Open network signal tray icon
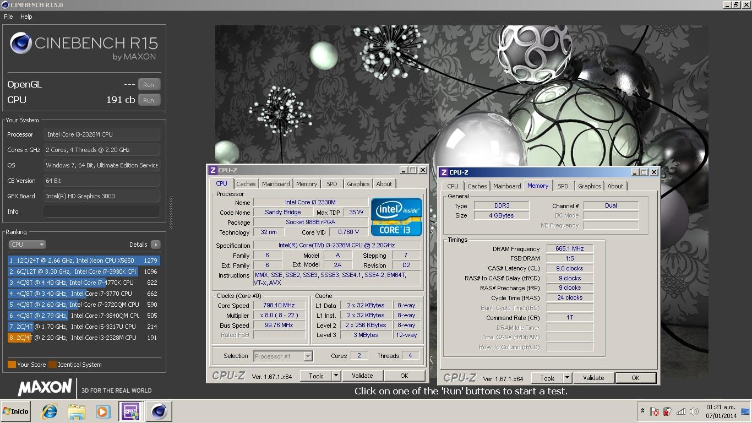This screenshot has height=423, width=752. tap(681, 411)
